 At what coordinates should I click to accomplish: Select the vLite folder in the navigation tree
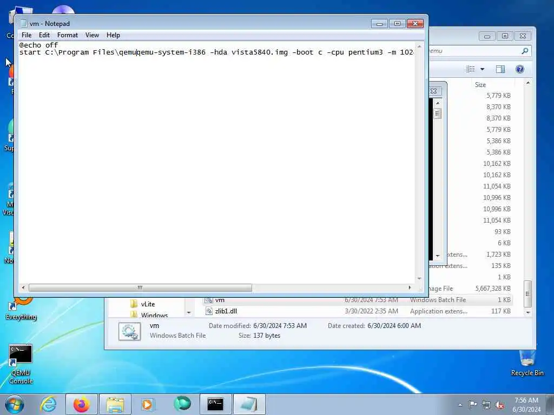[x=148, y=304]
